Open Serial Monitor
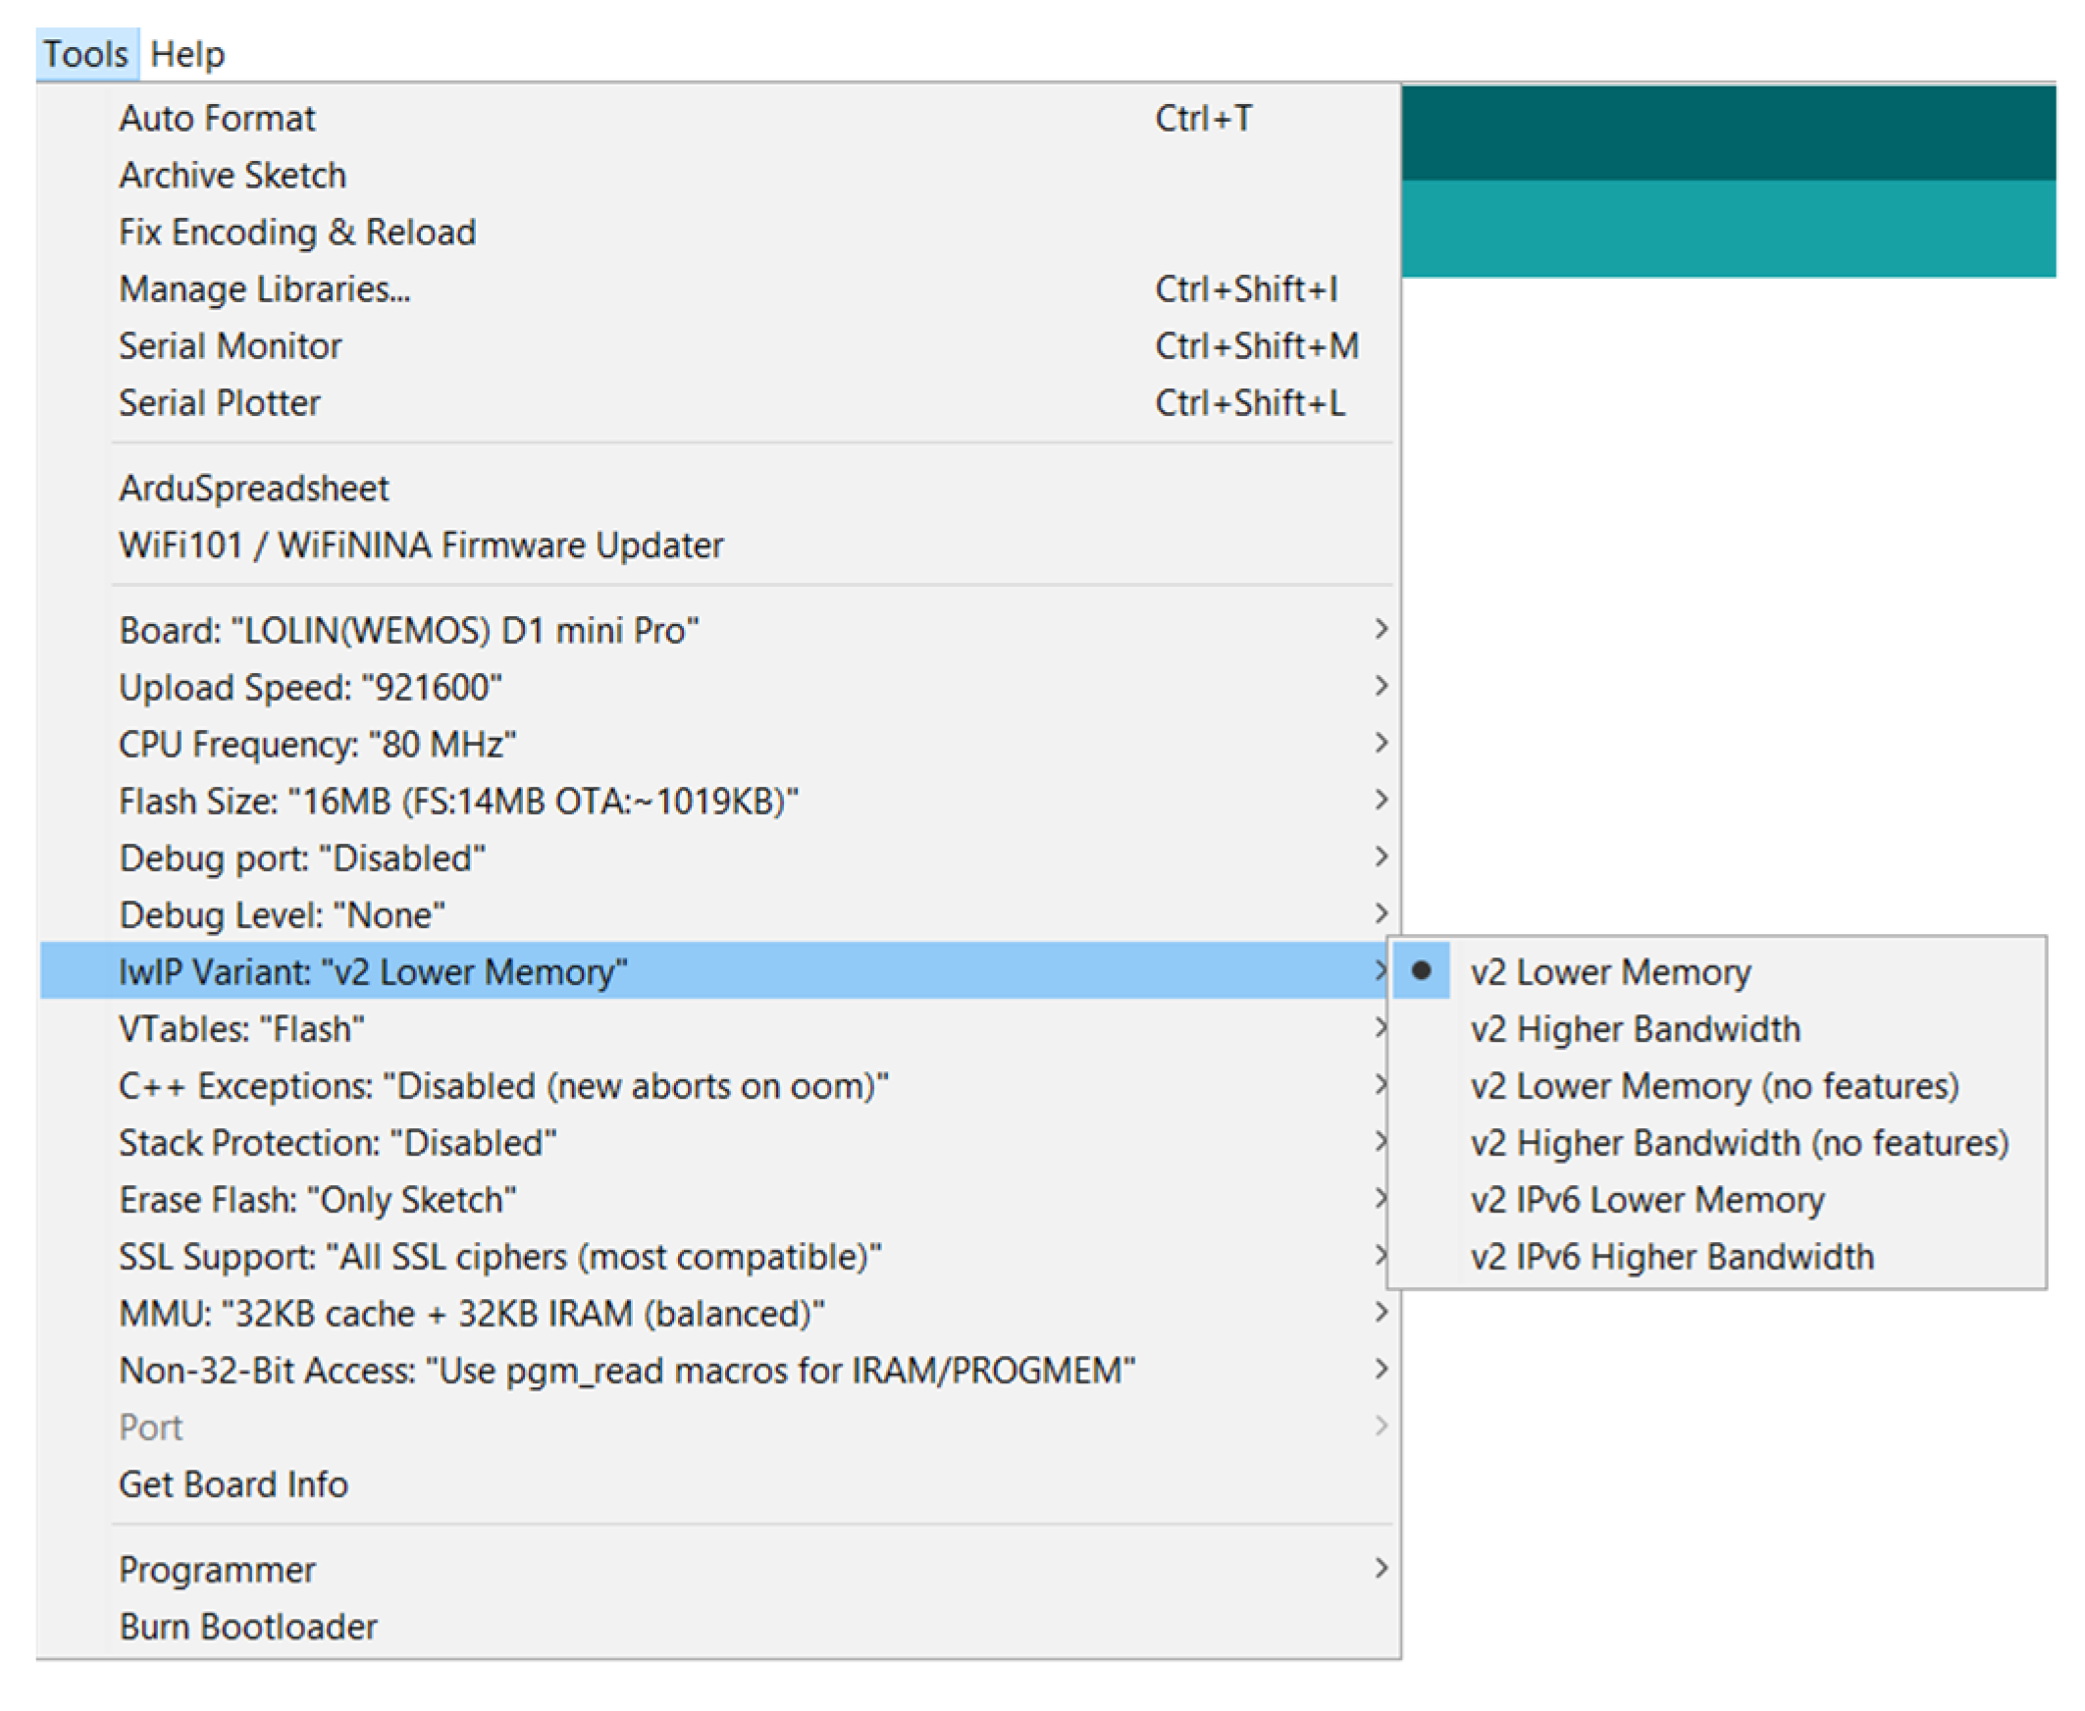2085x1711 pixels. [230, 346]
